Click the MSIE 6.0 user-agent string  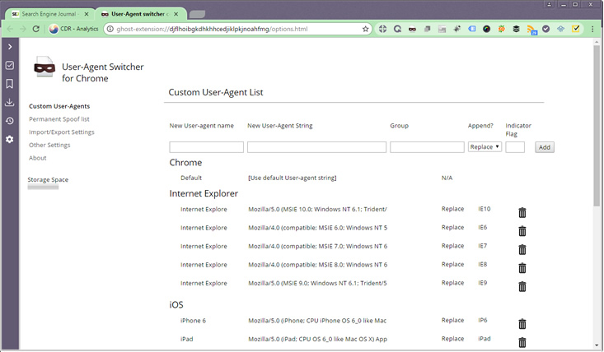coord(317,228)
